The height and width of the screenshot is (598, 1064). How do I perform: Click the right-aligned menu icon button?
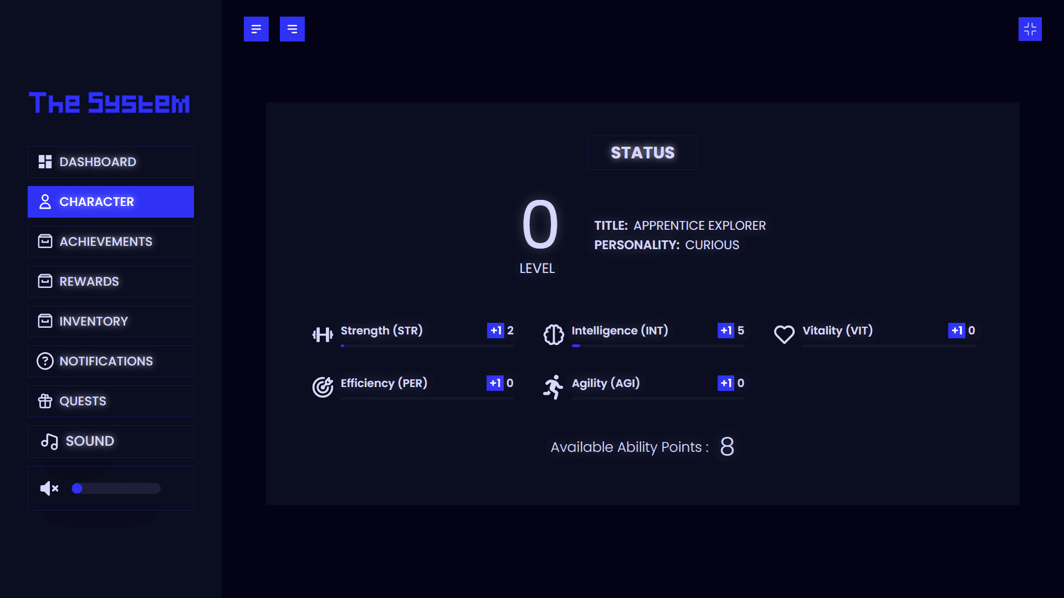pos(292,29)
